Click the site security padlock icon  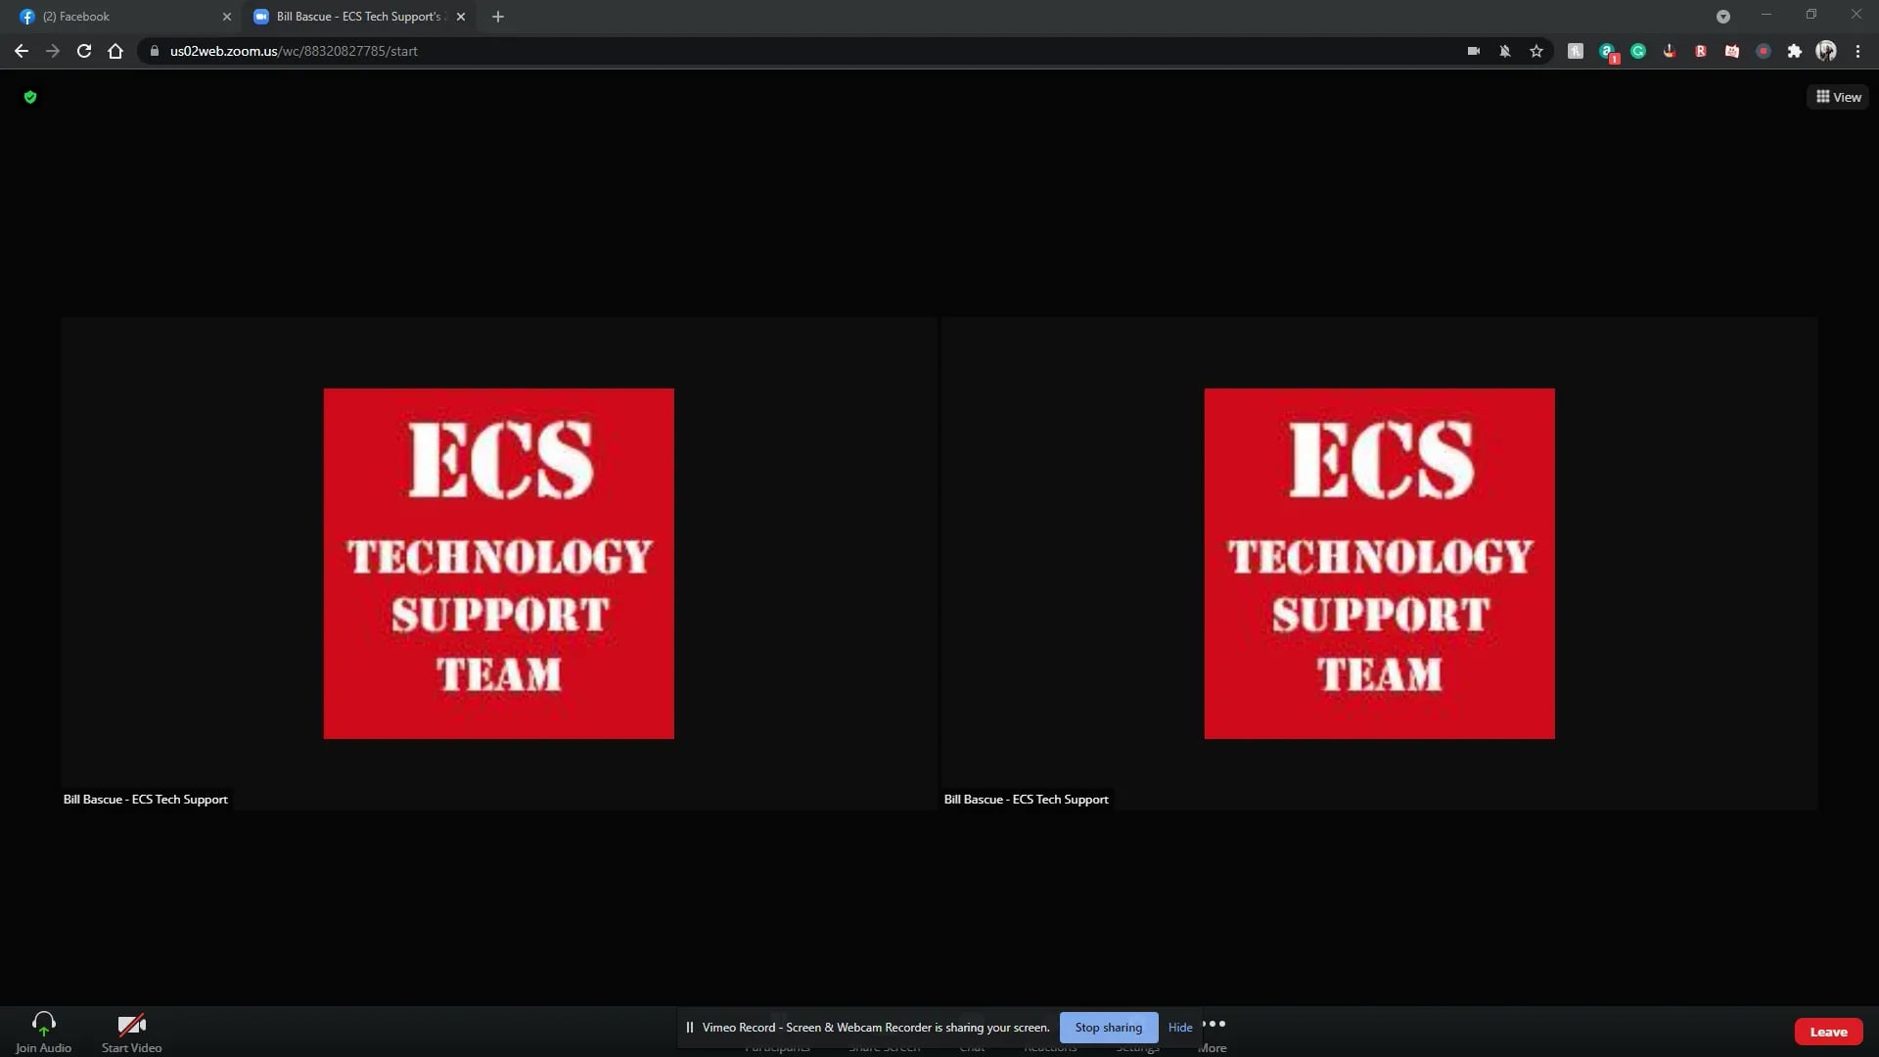point(154,51)
